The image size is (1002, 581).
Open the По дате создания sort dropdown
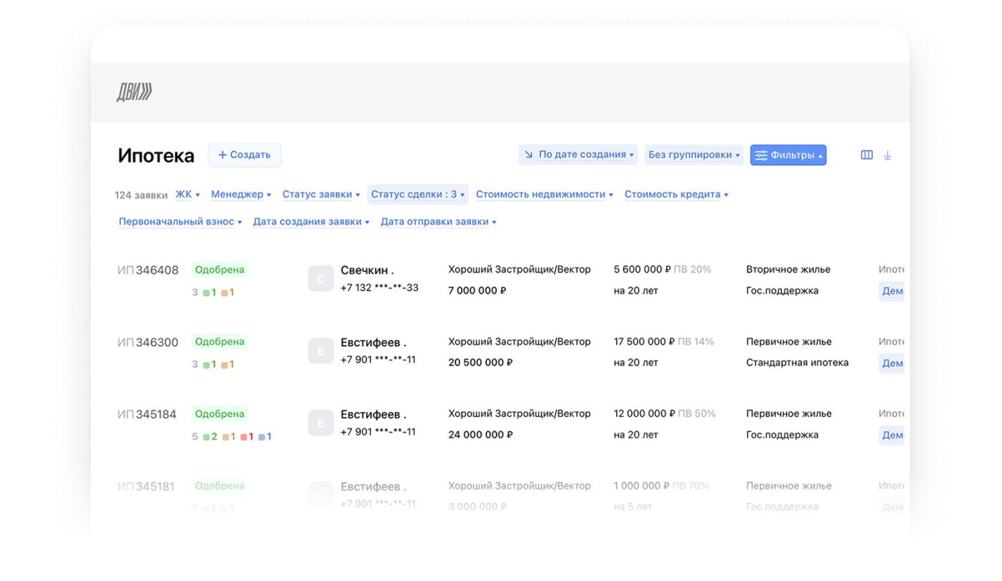[x=578, y=155]
